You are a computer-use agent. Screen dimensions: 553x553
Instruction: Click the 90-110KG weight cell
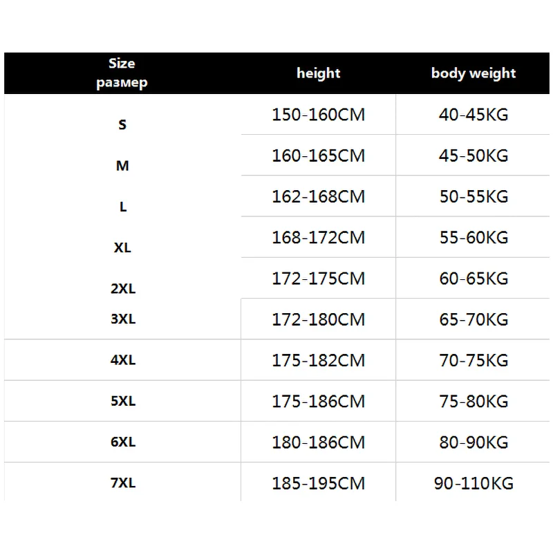coord(474,482)
